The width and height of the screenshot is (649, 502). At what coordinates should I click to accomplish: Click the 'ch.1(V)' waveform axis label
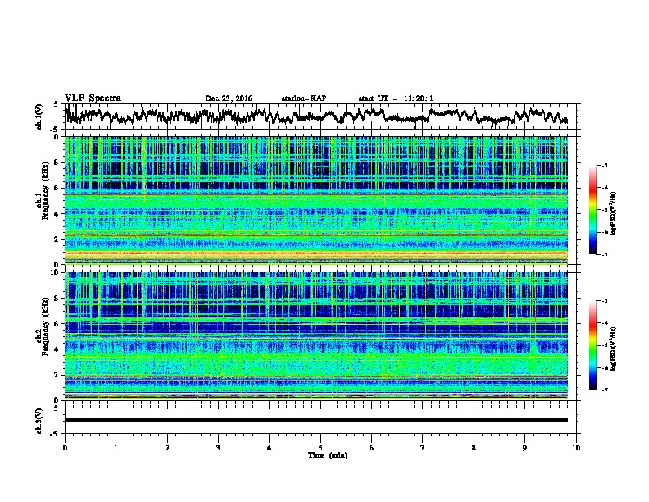[x=39, y=116]
